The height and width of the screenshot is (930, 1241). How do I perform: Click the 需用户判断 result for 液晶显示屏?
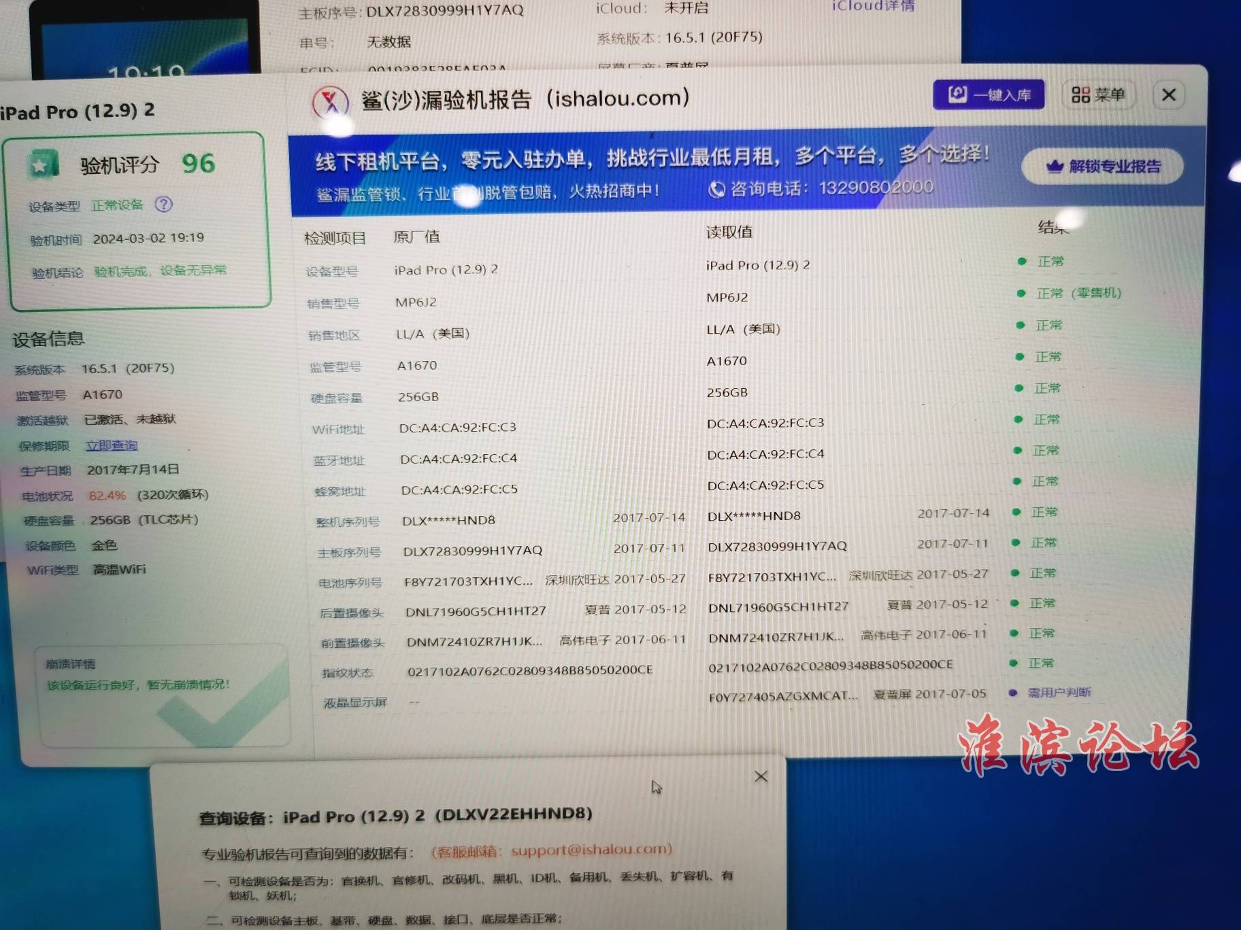pyautogui.click(x=1059, y=692)
